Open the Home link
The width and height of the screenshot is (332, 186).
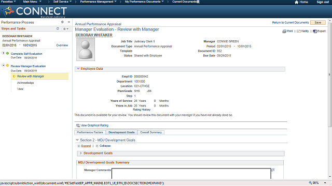[x=303, y=2]
